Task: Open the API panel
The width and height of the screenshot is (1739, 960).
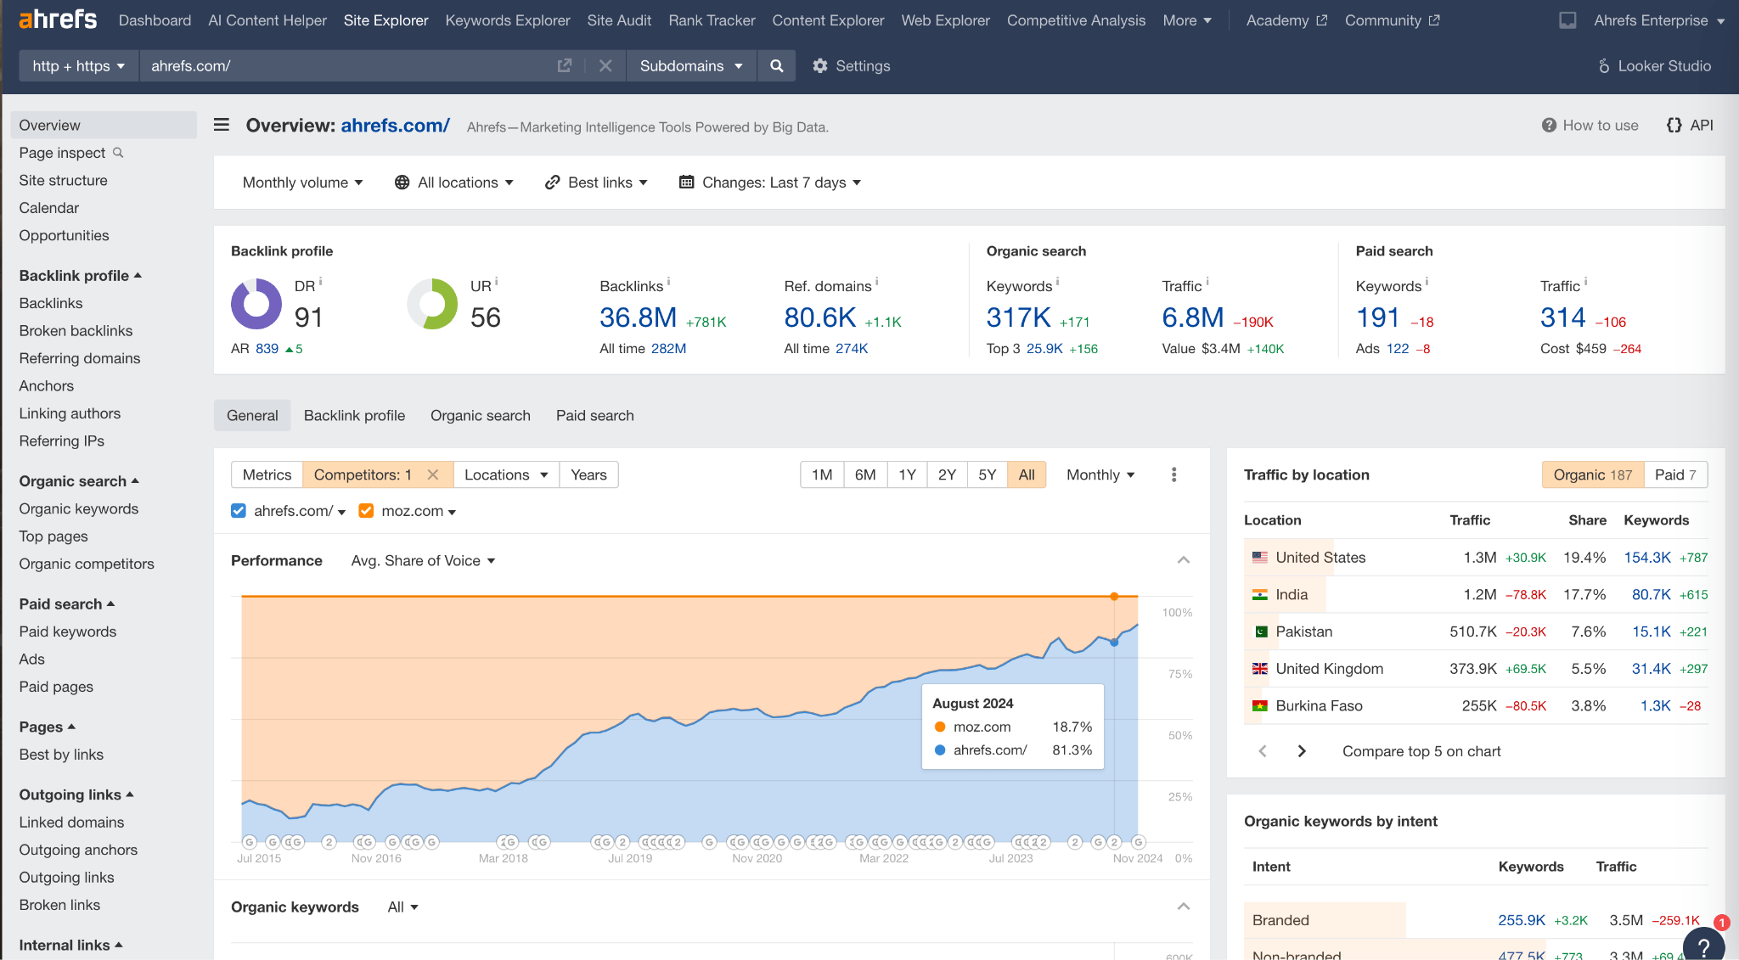Action: pyautogui.click(x=1689, y=125)
